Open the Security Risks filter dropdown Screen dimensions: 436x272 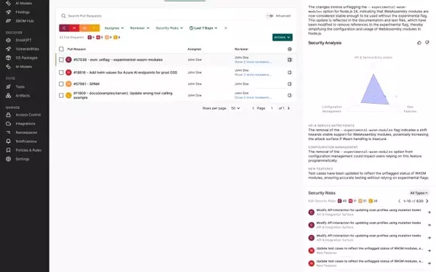pos(169,28)
